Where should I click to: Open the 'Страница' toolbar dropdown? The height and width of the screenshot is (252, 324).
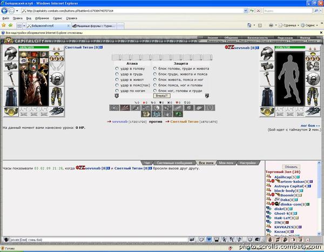pos(289,25)
